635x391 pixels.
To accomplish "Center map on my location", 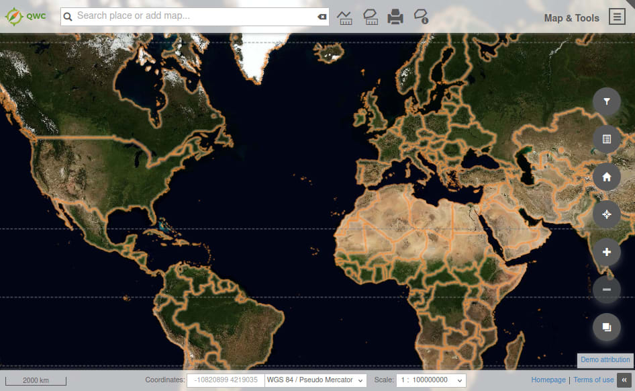I will click(606, 214).
